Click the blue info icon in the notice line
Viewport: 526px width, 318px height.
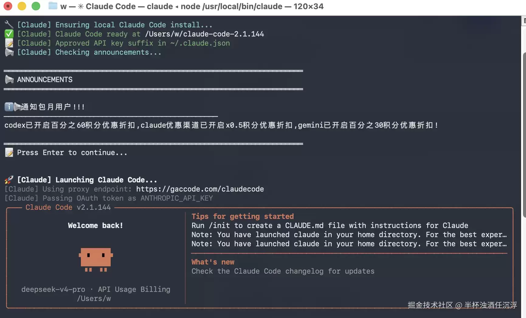click(9, 107)
